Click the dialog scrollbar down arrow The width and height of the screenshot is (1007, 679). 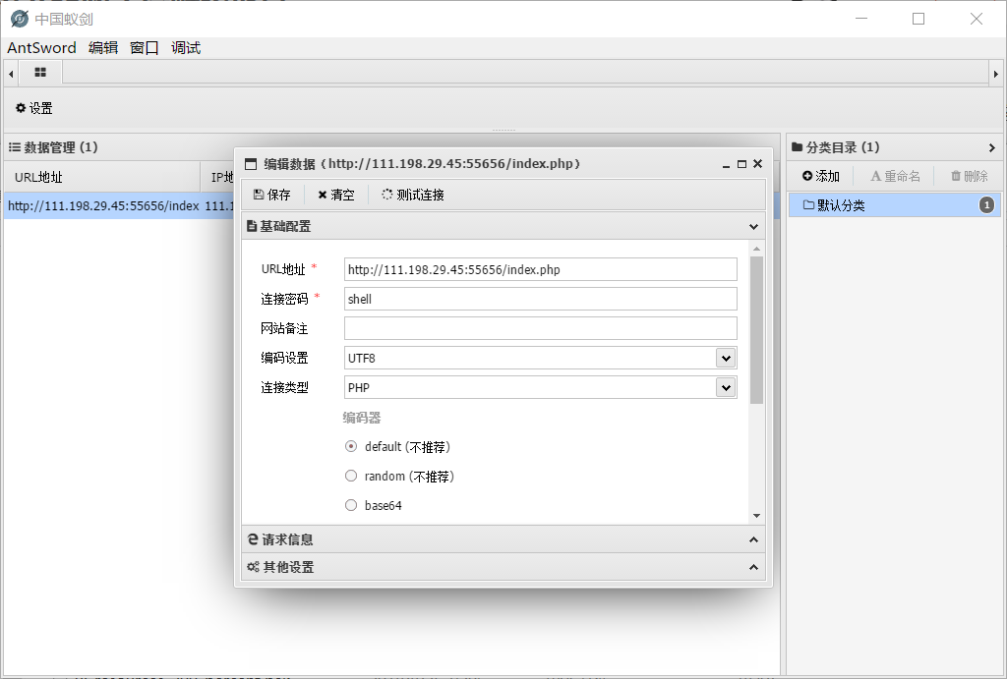click(x=756, y=516)
